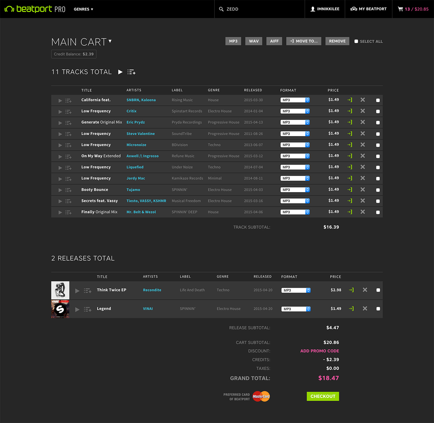This screenshot has height=423, width=434.
Task: Check the Think Twice EP checkbox
Action: [x=378, y=290]
